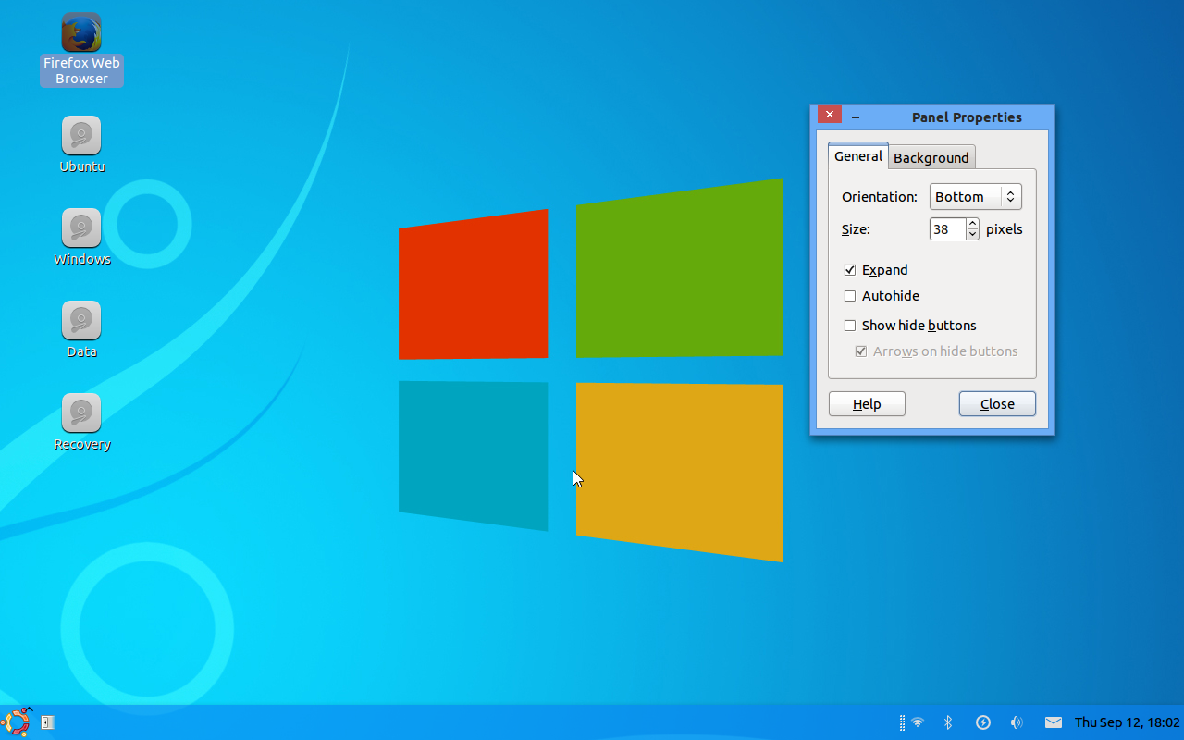This screenshot has height=740, width=1184.
Task: Enable Show hide buttons checkbox
Action: tap(850, 326)
